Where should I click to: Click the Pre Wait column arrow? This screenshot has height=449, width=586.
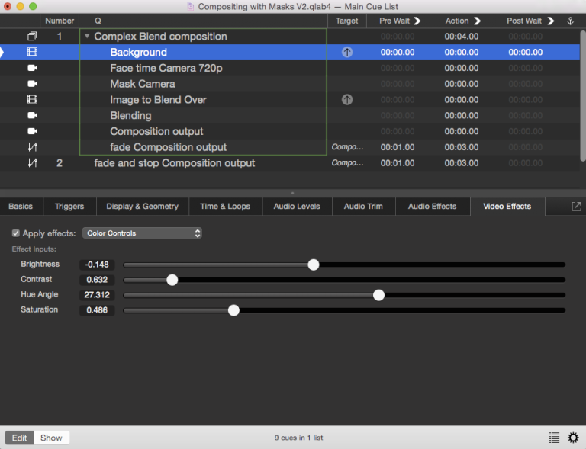417,21
